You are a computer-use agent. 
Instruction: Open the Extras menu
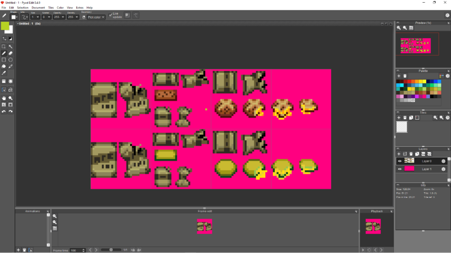pos(80,8)
